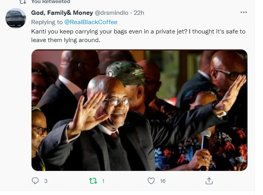
Task: Open the car profile avatar
Action: tap(16, 18)
